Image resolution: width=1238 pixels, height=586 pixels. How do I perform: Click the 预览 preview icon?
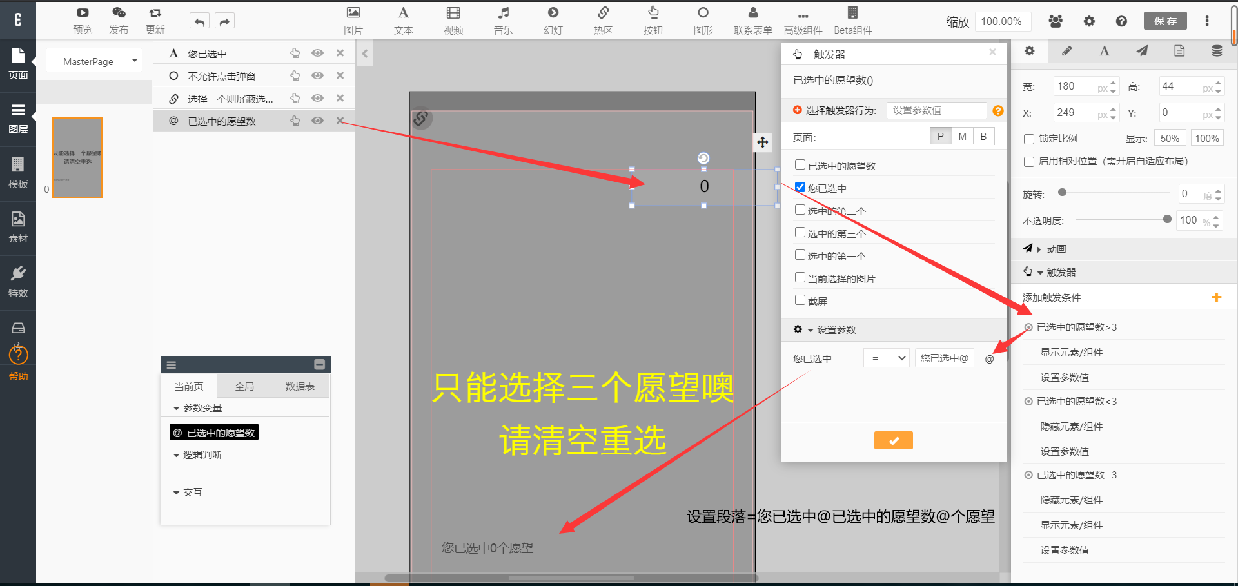click(83, 13)
